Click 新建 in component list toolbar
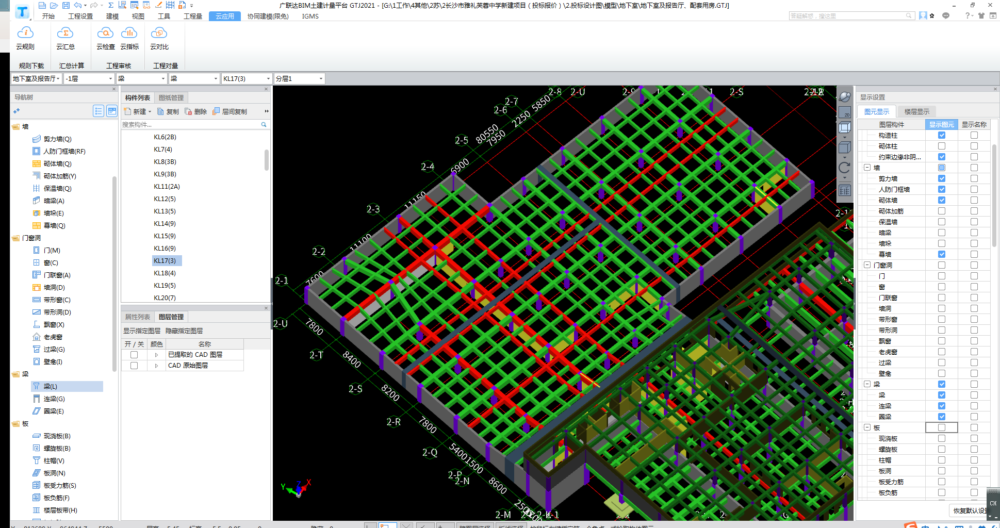The height and width of the screenshot is (528, 1000). pyautogui.click(x=137, y=111)
